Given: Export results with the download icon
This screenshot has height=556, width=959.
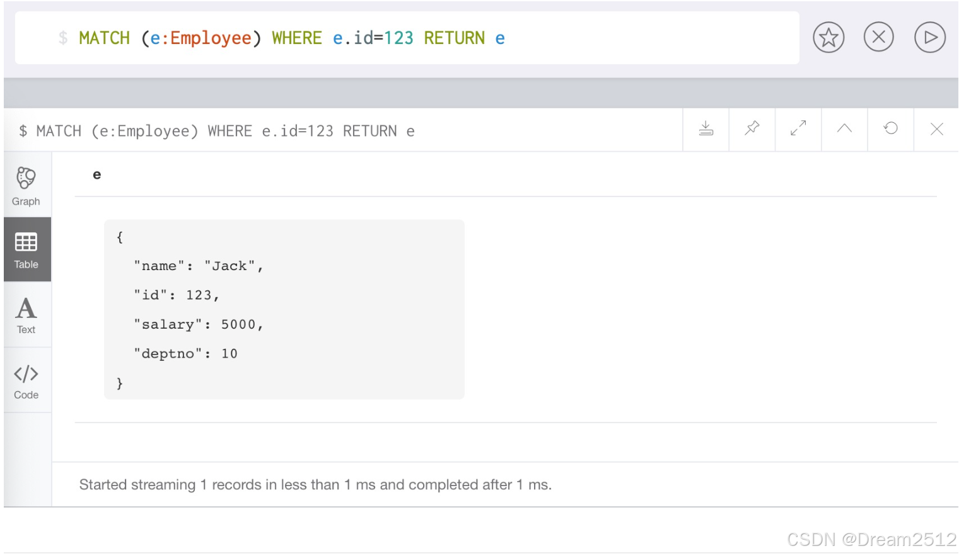Looking at the screenshot, I should (706, 129).
